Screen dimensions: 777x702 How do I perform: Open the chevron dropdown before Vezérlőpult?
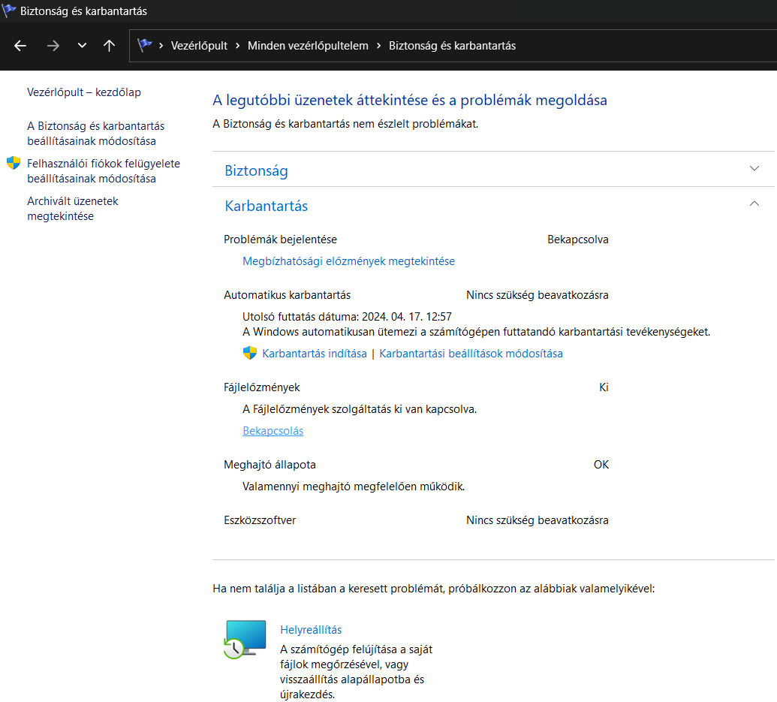pyautogui.click(x=161, y=46)
